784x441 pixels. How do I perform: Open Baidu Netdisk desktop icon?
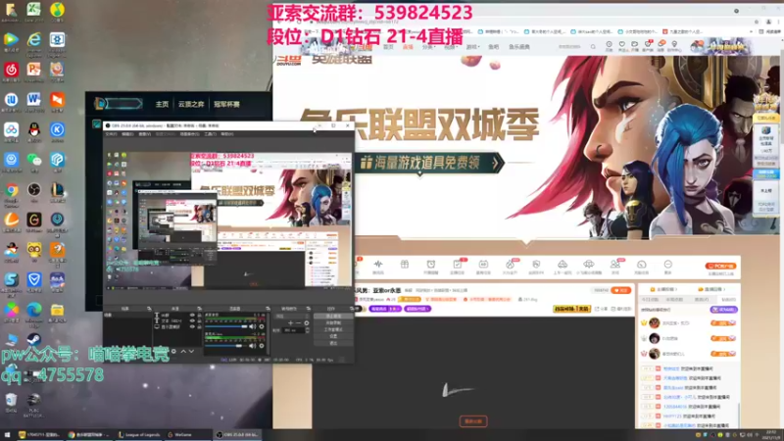[x=11, y=130]
